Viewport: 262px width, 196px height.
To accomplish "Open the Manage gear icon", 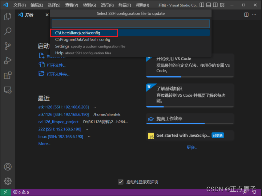I will tap(8, 181).
